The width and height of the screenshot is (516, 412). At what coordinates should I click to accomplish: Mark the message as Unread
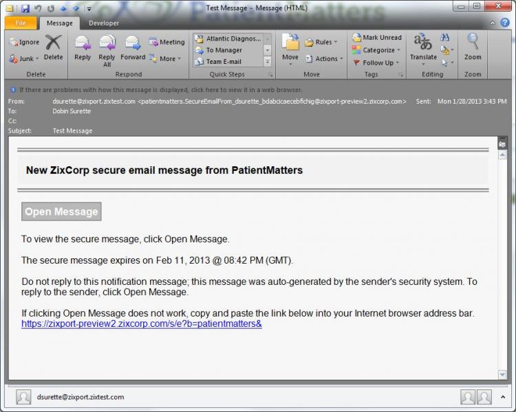click(377, 38)
